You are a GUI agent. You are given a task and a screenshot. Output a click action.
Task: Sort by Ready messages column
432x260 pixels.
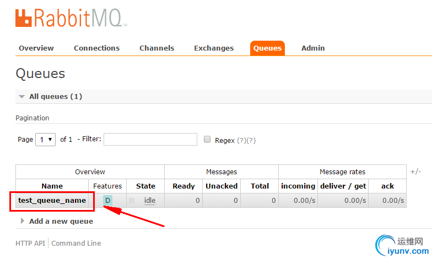pyautogui.click(x=183, y=186)
